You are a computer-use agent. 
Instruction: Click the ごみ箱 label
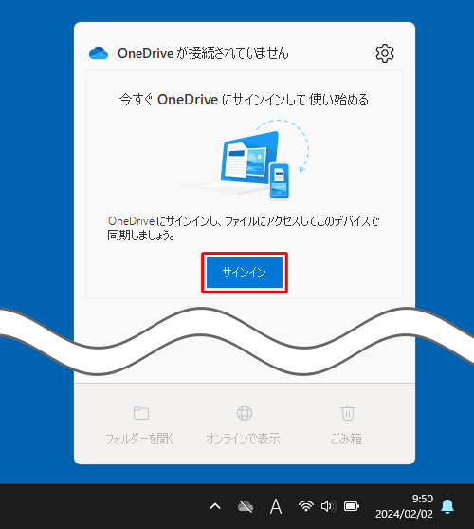[x=346, y=439]
